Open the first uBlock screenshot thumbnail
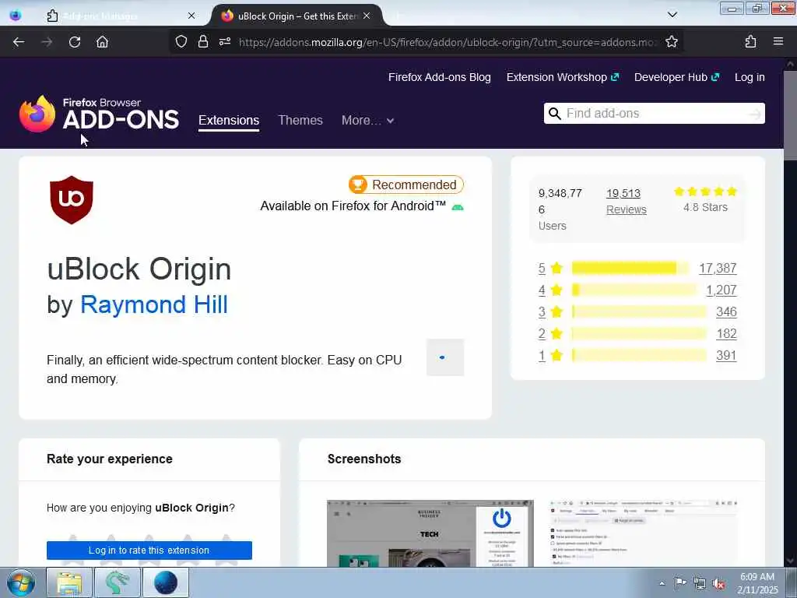Image resolution: width=797 pixels, height=598 pixels. point(430,533)
